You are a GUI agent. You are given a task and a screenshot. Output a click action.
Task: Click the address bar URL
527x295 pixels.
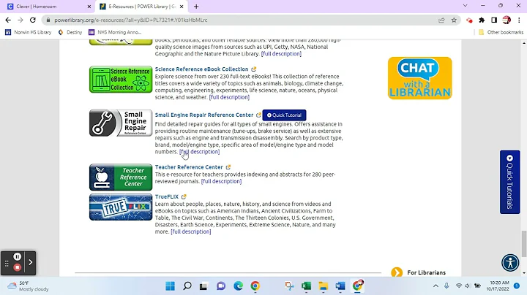click(131, 20)
